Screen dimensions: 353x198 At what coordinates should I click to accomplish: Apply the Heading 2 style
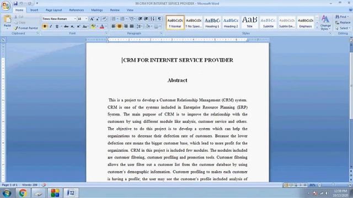pyautogui.click(x=231, y=23)
